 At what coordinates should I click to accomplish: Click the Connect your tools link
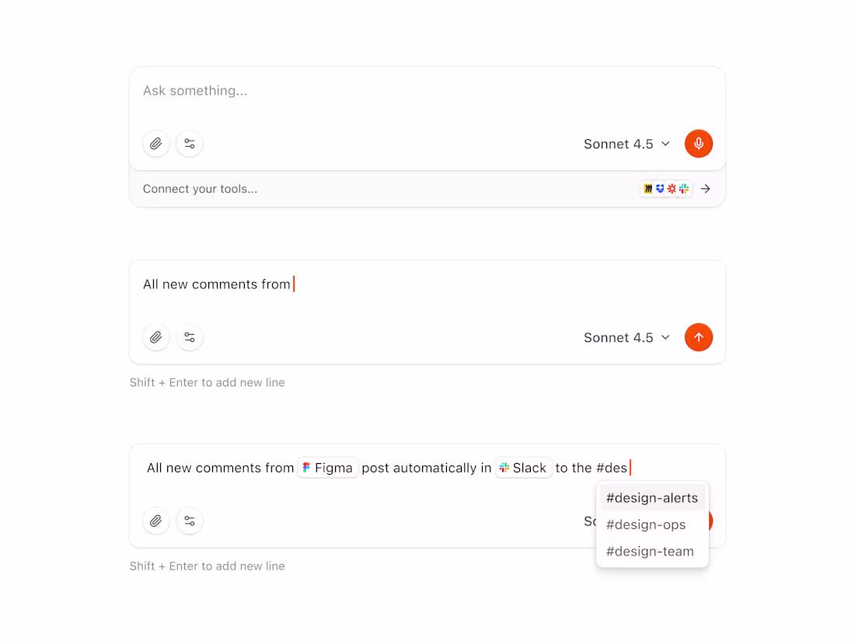click(200, 188)
